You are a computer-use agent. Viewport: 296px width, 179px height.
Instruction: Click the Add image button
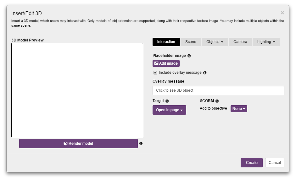[166, 63]
